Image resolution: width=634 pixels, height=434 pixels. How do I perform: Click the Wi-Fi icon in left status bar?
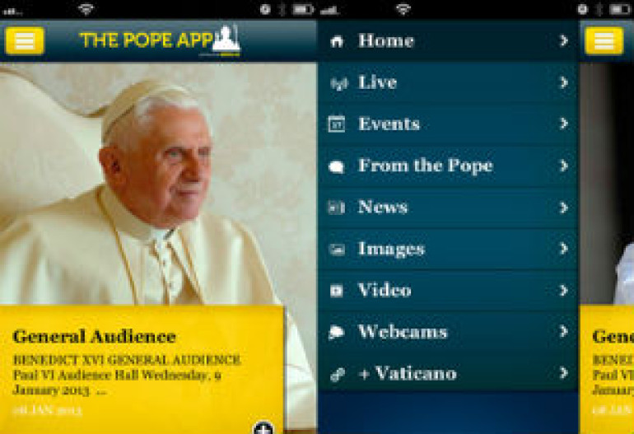(x=86, y=9)
